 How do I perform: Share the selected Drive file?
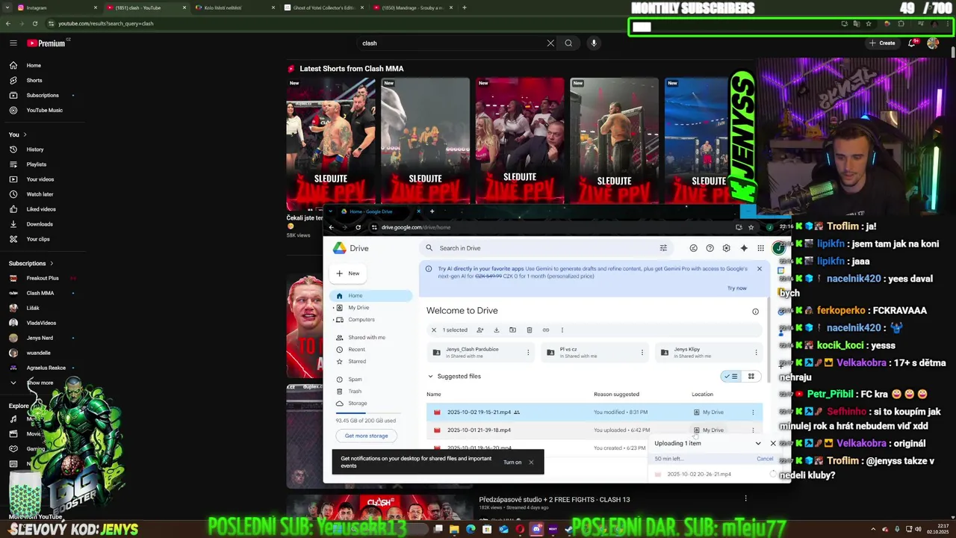[479, 330]
